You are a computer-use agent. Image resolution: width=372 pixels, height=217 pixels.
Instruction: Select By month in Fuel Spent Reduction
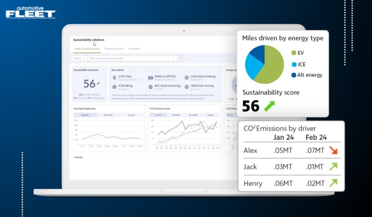point(108,115)
